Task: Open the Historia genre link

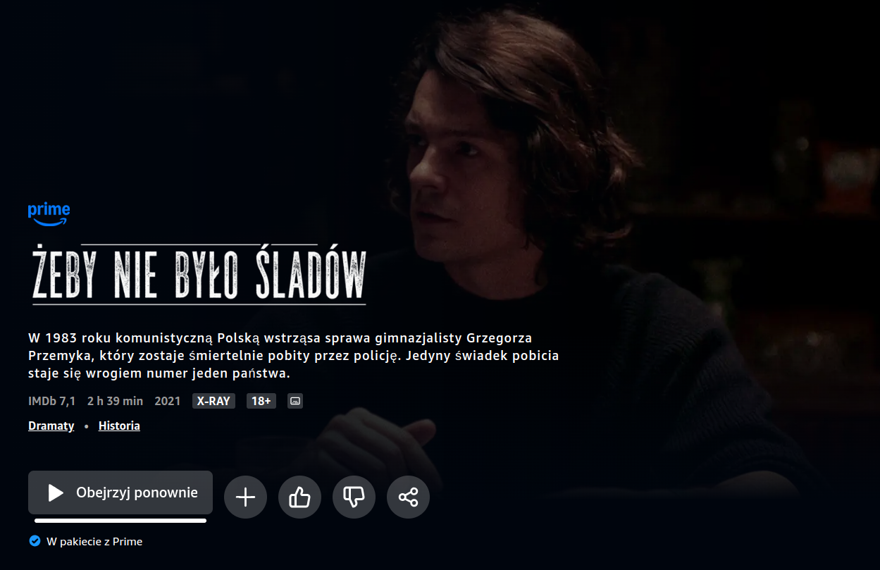Action: coord(119,426)
